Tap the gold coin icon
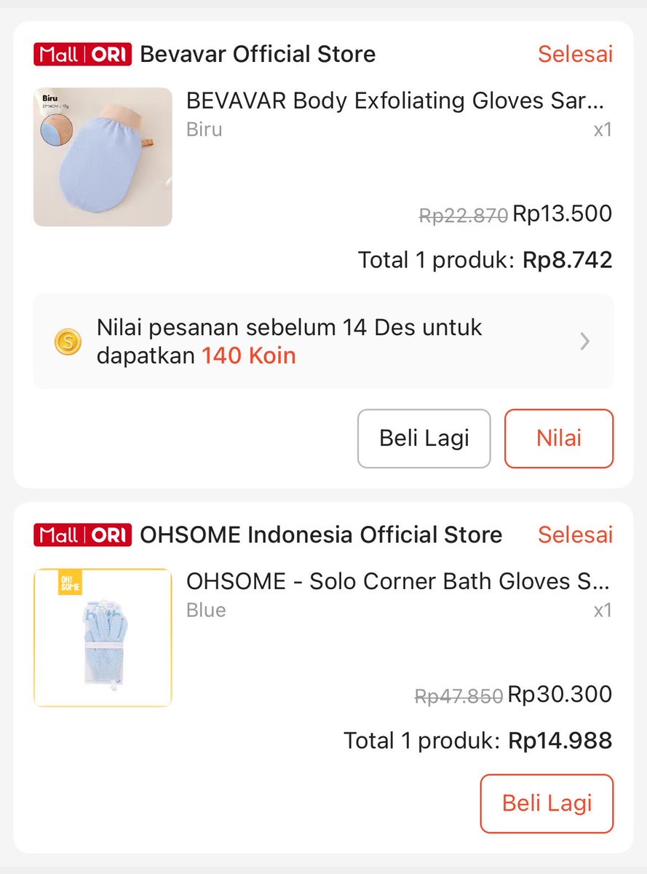Viewport: 647px width, 874px height. tap(68, 342)
